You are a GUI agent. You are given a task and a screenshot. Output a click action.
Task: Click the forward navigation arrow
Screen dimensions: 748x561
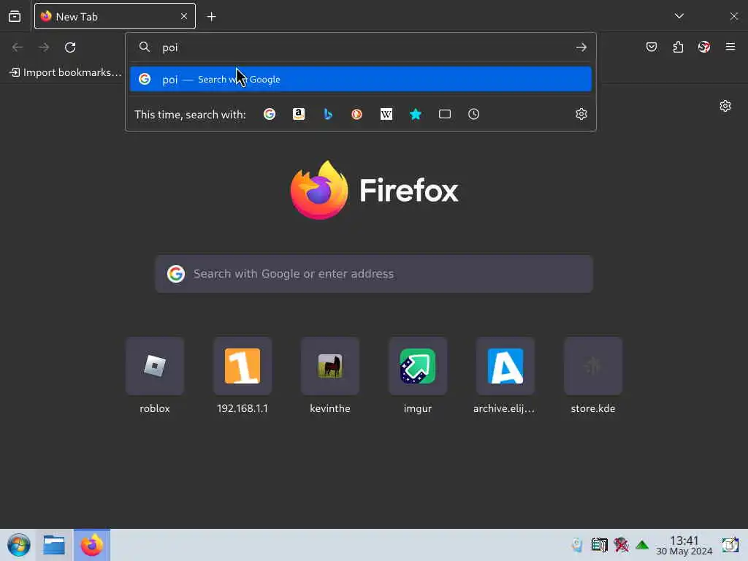click(44, 47)
